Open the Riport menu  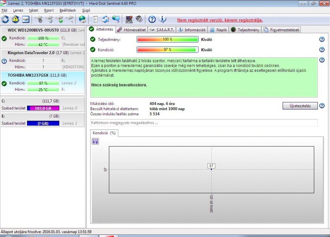49,10
